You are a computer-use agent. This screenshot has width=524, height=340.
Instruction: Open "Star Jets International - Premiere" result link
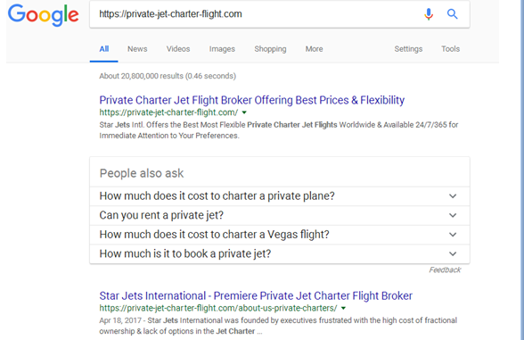tap(256, 296)
